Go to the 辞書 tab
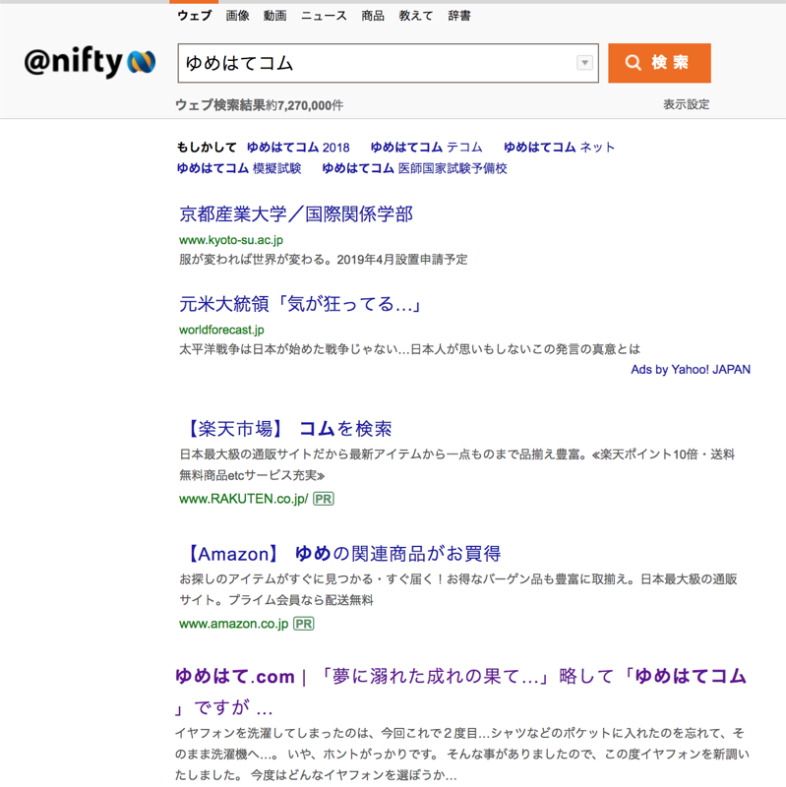This screenshot has width=786, height=787. (459, 16)
